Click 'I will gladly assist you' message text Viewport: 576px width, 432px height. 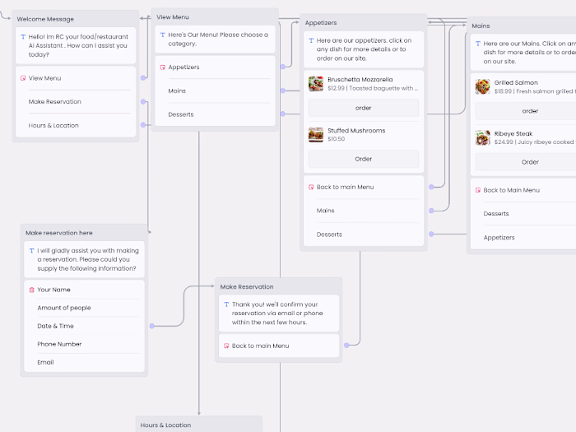(88, 259)
